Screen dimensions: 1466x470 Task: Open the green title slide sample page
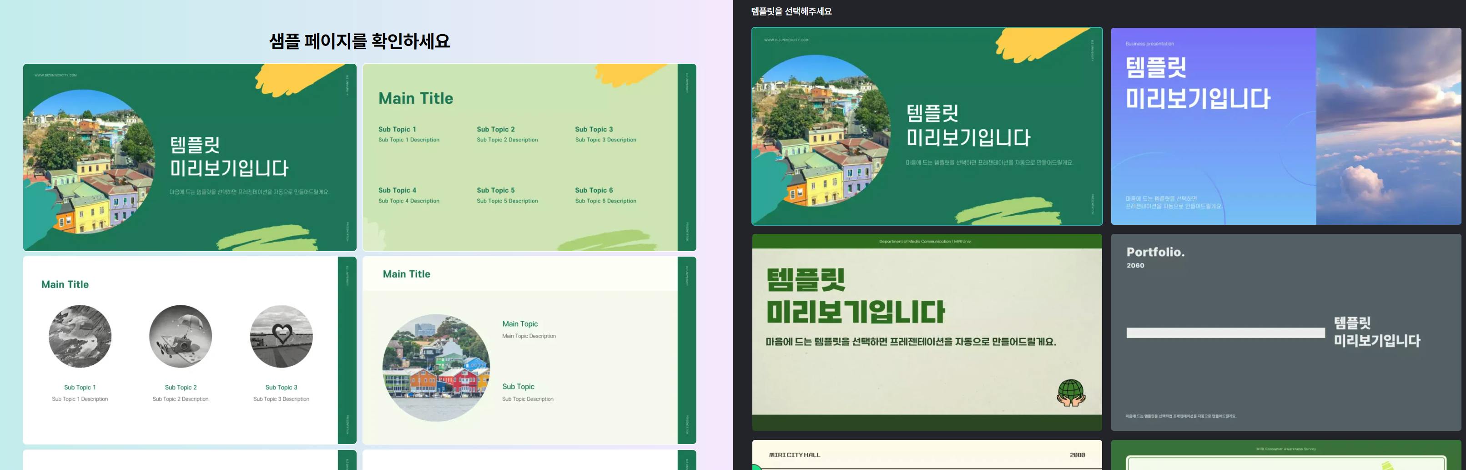190,157
